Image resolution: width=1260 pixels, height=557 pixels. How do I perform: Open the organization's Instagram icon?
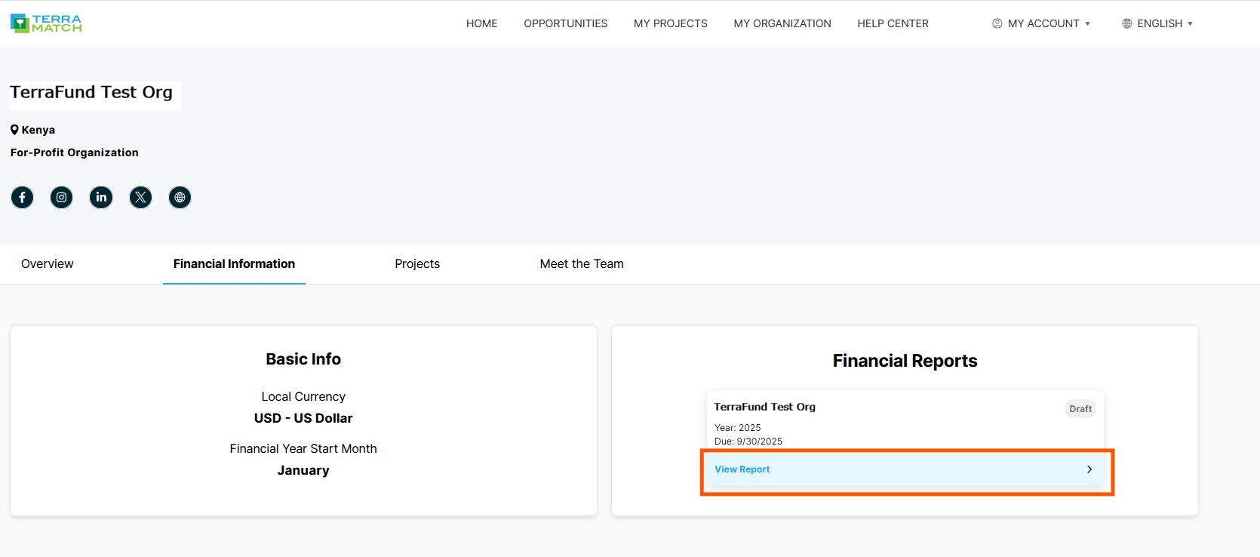click(61, 197)
